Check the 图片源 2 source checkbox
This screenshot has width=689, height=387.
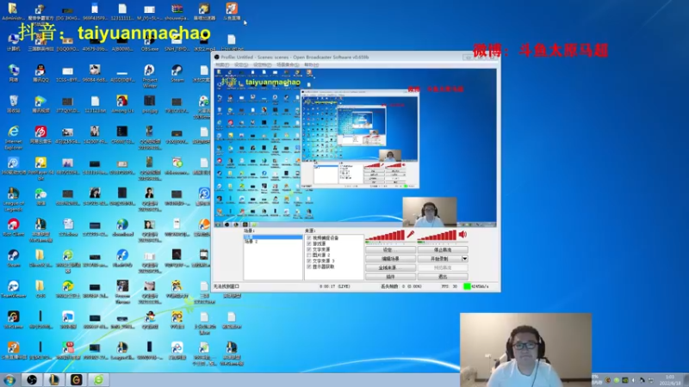pos(309,255)
